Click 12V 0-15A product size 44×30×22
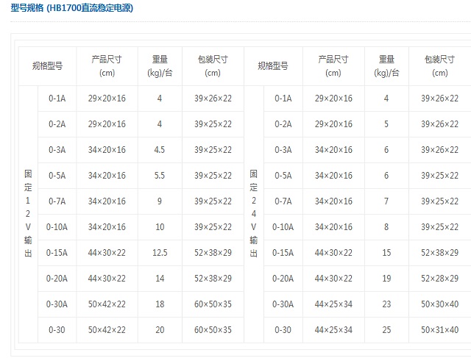This screenshot has width=471, height=358. 107,253
